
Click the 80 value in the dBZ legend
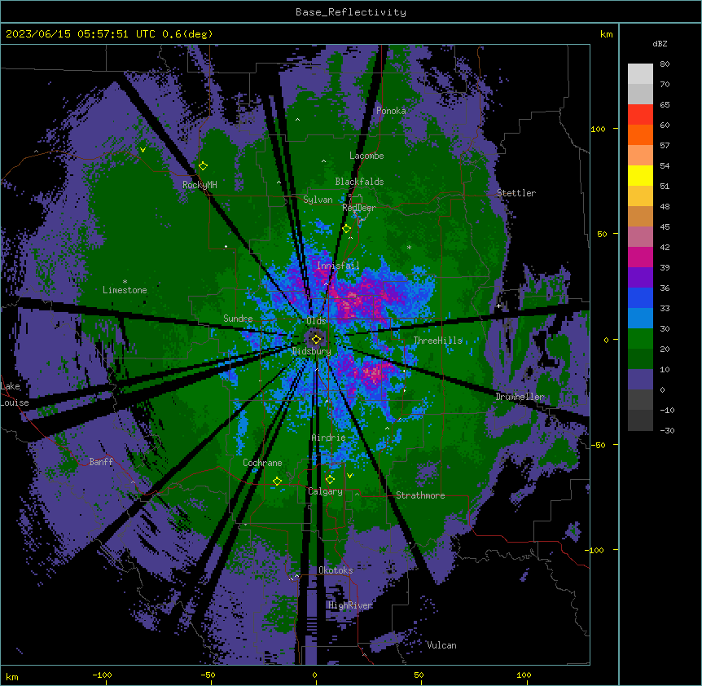(665, 64)
